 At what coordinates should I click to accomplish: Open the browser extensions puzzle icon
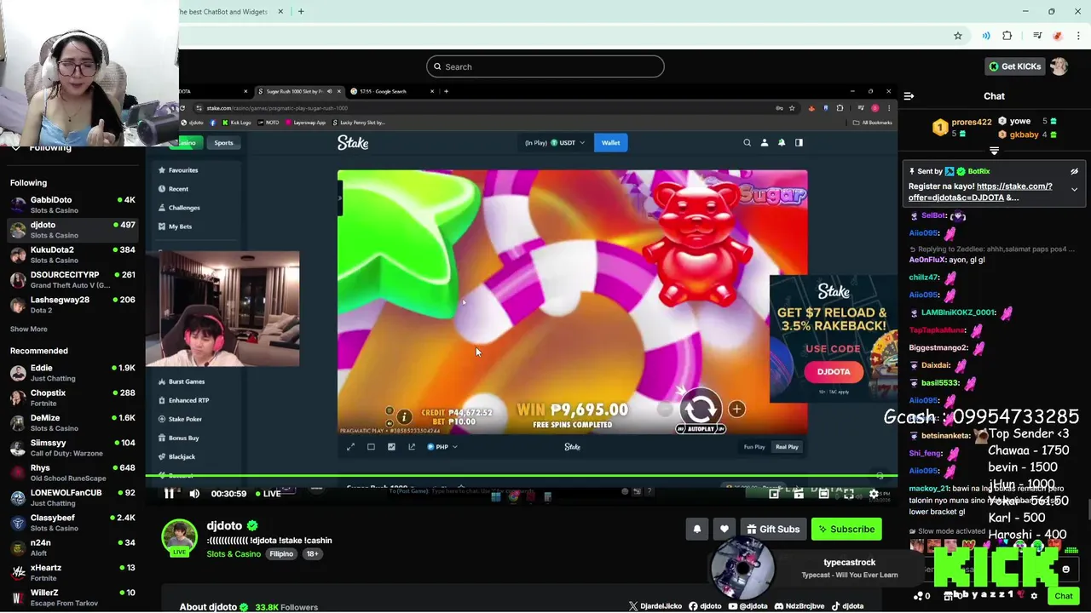point(1007,36)
